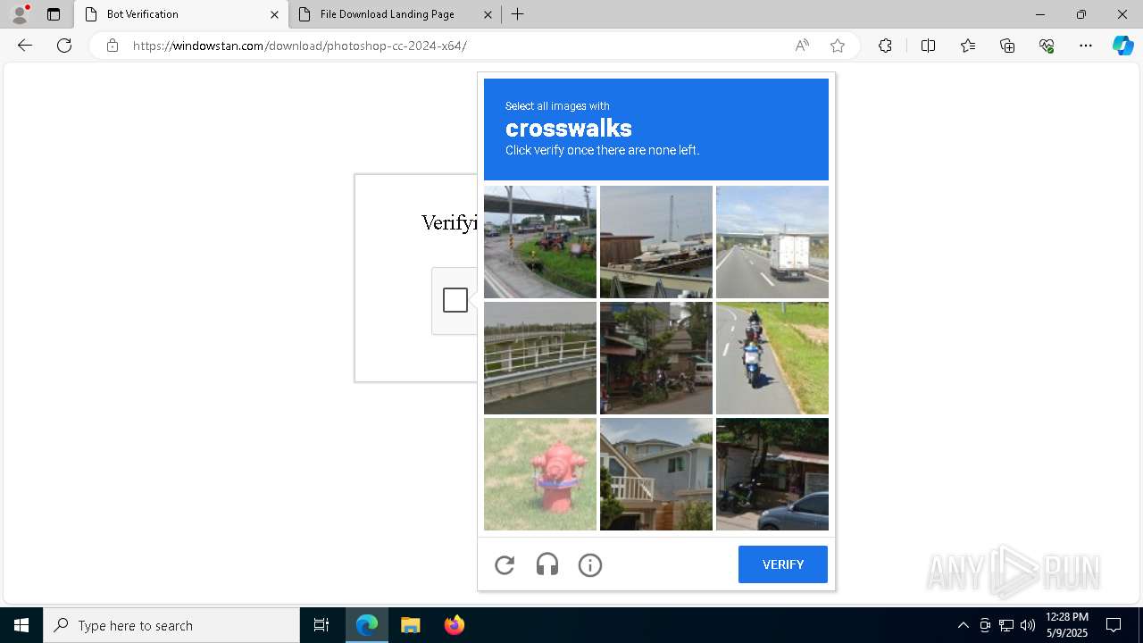Select the captcha tile with houses and trees

pyautogui.click(x=656, y=358)
